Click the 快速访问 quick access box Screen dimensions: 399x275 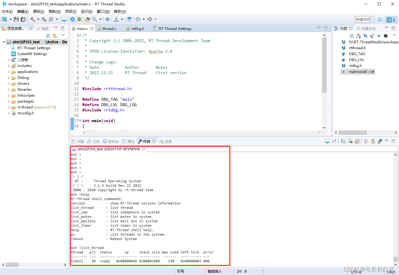click(363, 20)
